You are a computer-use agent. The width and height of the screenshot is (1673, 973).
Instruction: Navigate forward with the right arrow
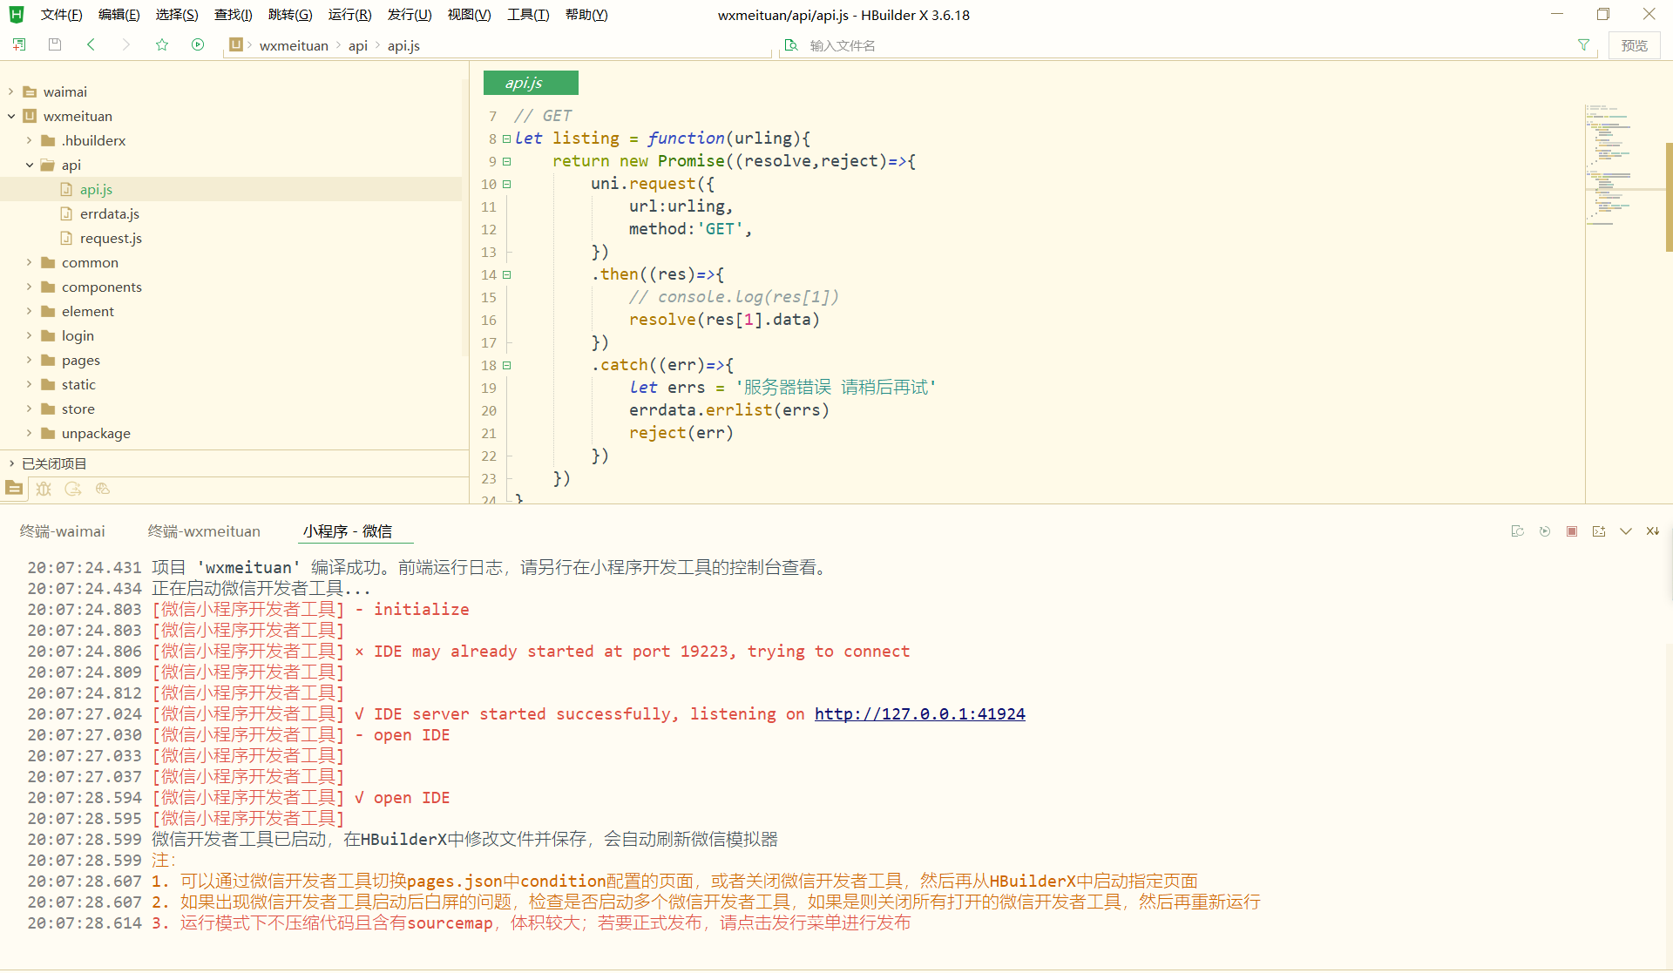(x=126, y=44)
